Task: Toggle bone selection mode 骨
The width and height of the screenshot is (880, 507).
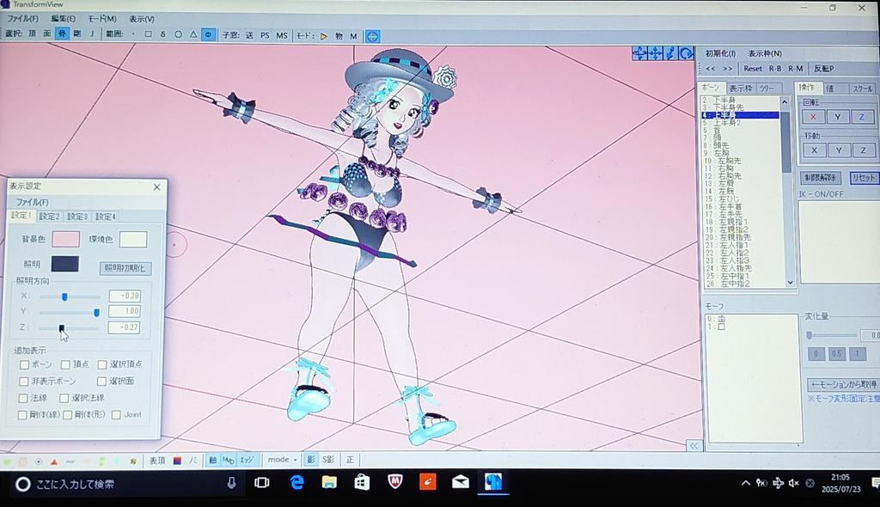Action: tap(62, 34)
